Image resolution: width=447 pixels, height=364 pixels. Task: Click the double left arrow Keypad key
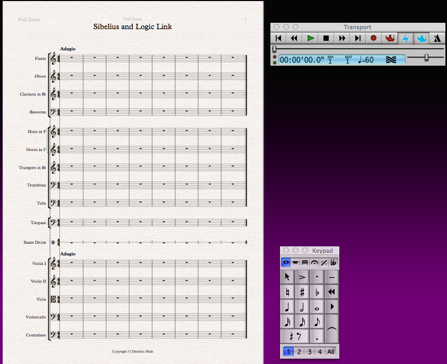(x=331, y=292)
